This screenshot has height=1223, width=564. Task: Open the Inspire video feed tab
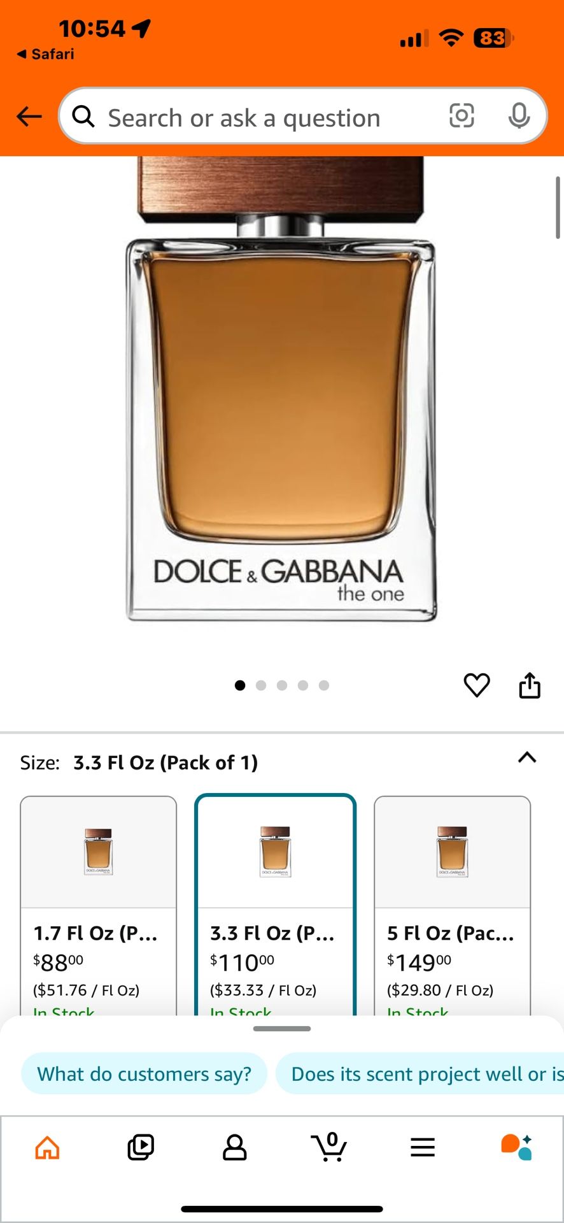coord(141,1147)
